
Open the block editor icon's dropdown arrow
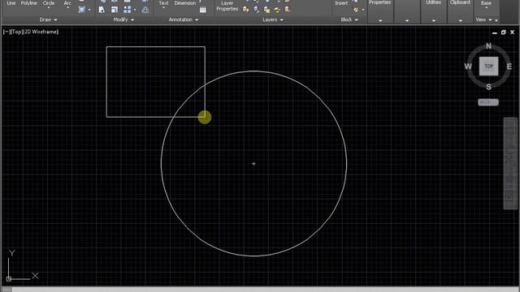(363, 10)
